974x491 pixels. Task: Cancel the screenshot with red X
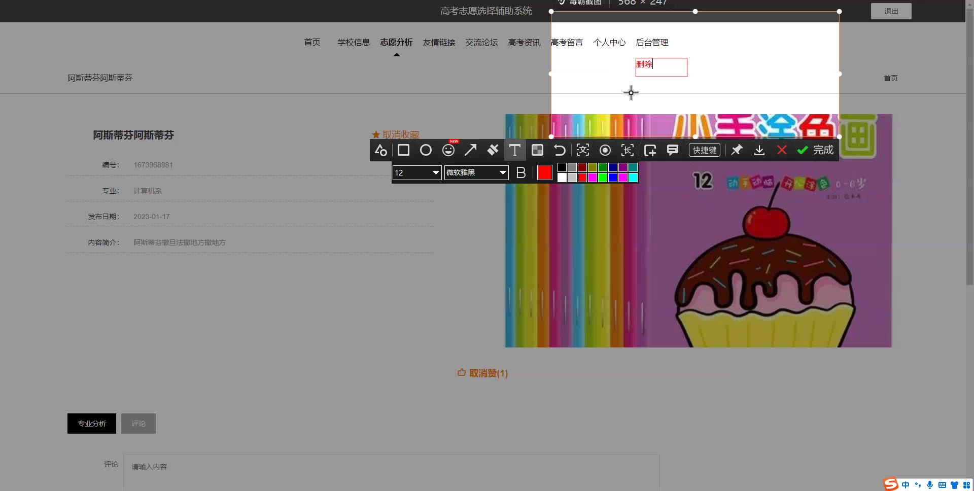tap(782, 150)
